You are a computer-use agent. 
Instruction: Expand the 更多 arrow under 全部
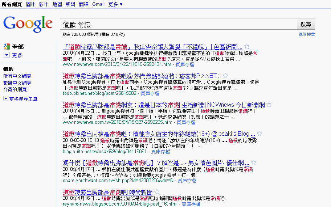pos(7,55)
